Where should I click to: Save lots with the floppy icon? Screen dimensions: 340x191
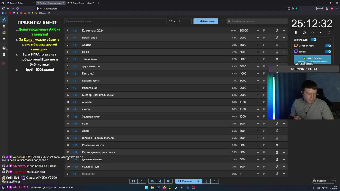coord(152,181)
